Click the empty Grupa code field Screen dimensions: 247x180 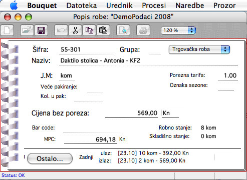tap(154, 50)
